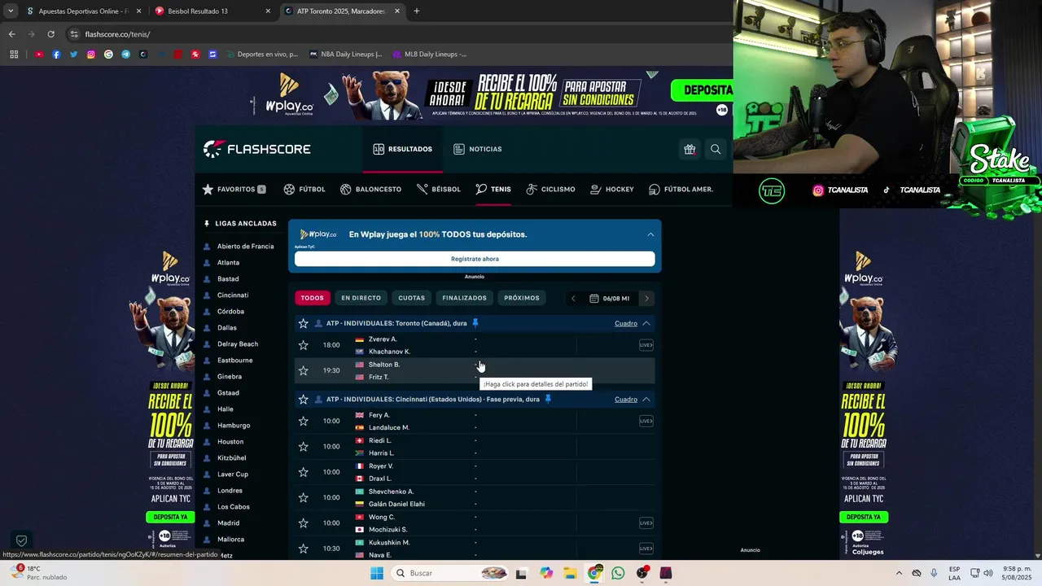This screenshot has width=1042, height=586.
Task: Click pin icon beside ATP Cincinnati league
Action: (548, 399)
